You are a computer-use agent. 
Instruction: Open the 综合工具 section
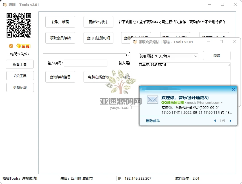[x=20, y=64]
